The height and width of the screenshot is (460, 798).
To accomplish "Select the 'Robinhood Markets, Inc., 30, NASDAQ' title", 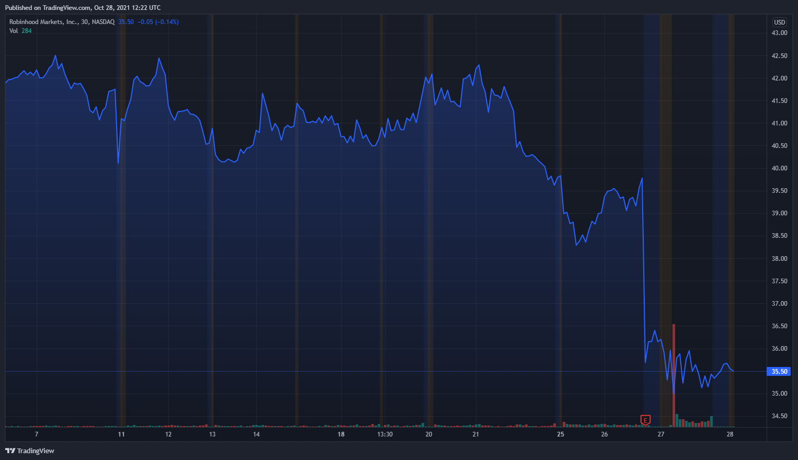I will tap(62, 22).
